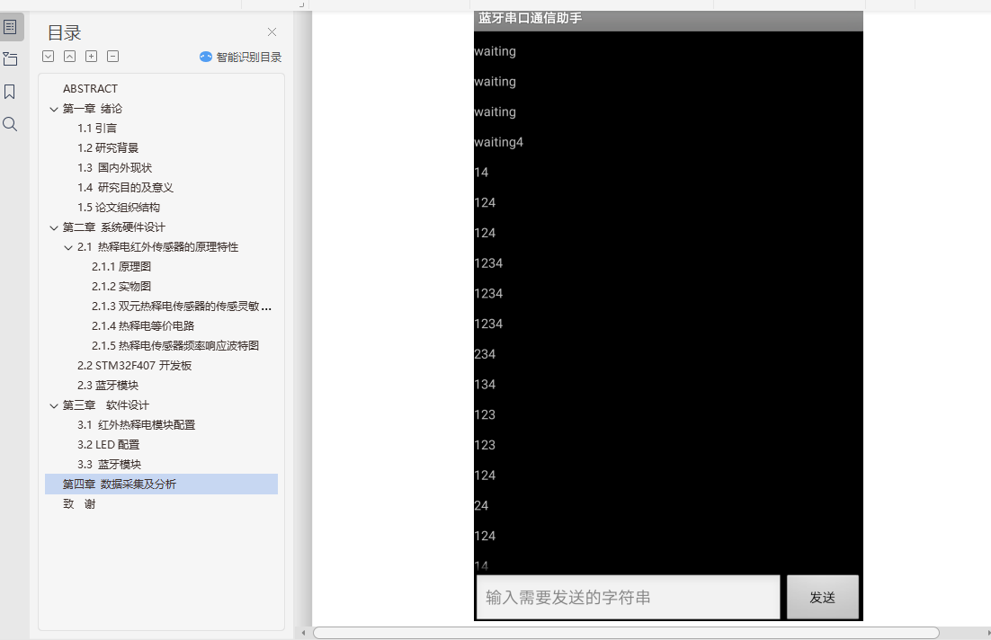991x640 pixels.
Task: Open the search icon in sidebar
Action: click(x=10, y=124)
